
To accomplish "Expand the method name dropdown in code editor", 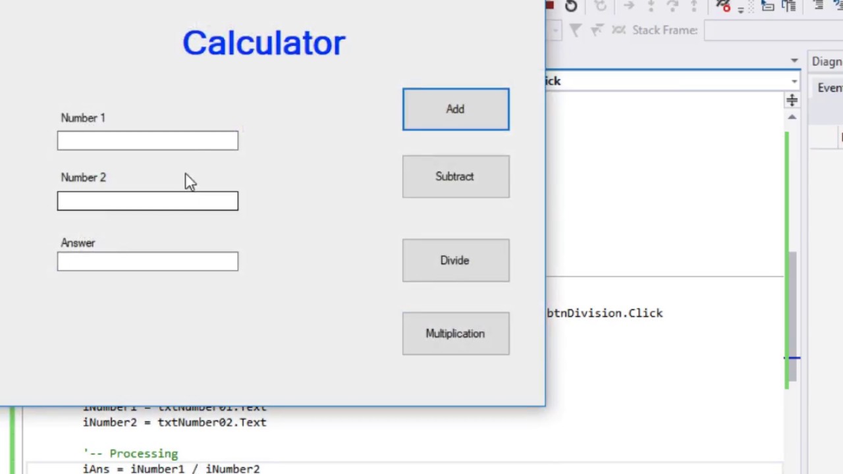I will tap(794, 82).
